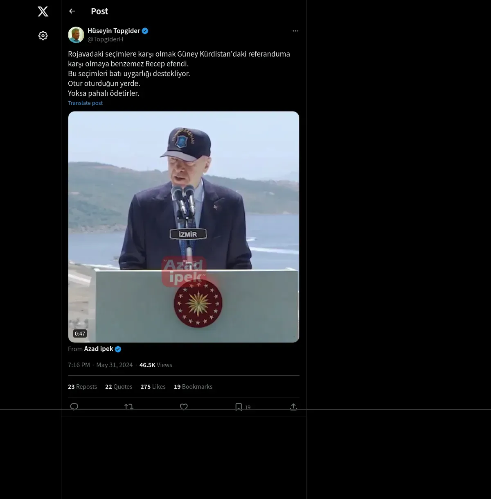
Task: Click the Translate post link
Action: 85,103
